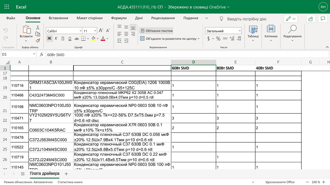The width and height of the screenshot is (330, 185).
Task: Expand the Вставити paste options arrow
Action: click(x=26, y=41)
